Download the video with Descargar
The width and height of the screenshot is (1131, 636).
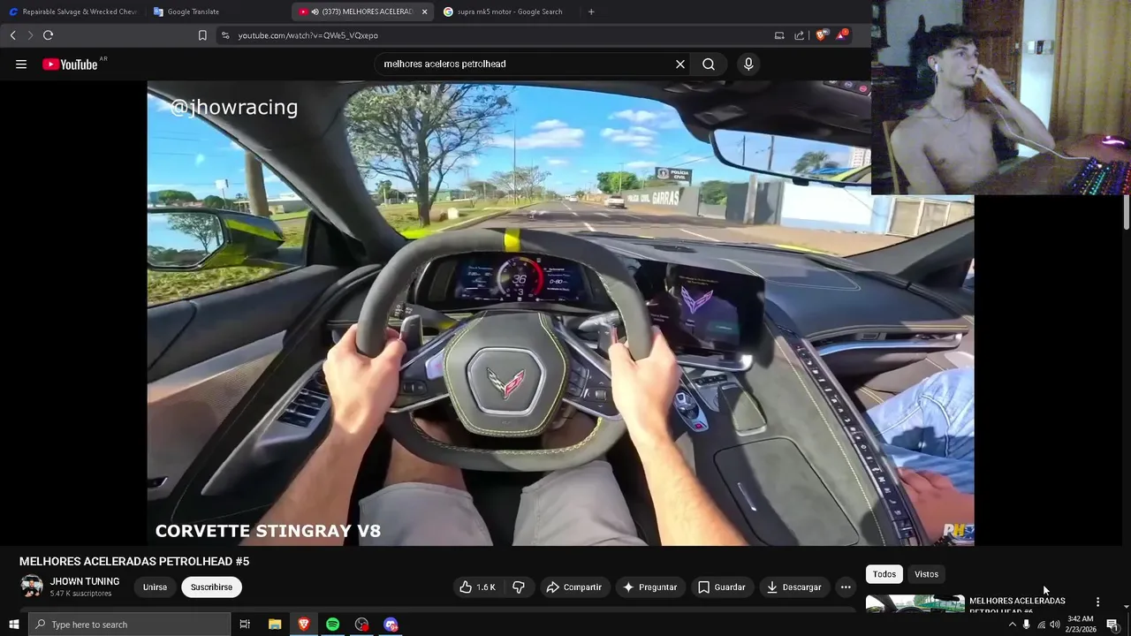pos(793,587)
